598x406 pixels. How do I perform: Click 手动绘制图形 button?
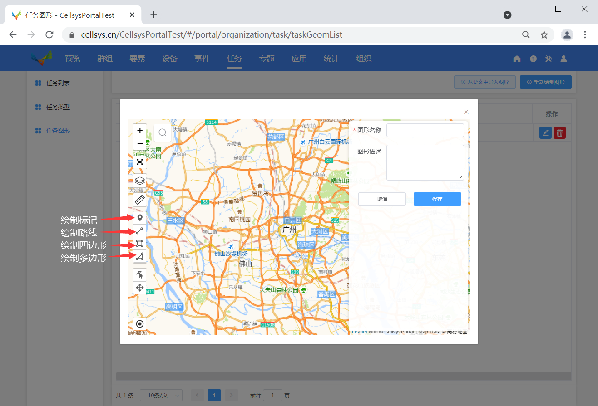coord(546,82)
